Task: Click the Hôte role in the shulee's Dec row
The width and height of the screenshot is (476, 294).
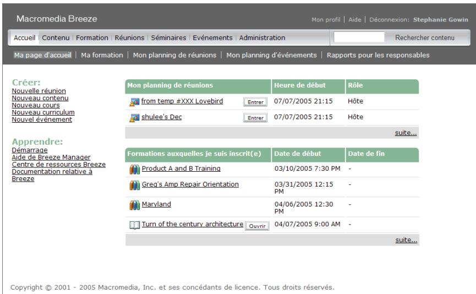Action: (x=355, y=117)
